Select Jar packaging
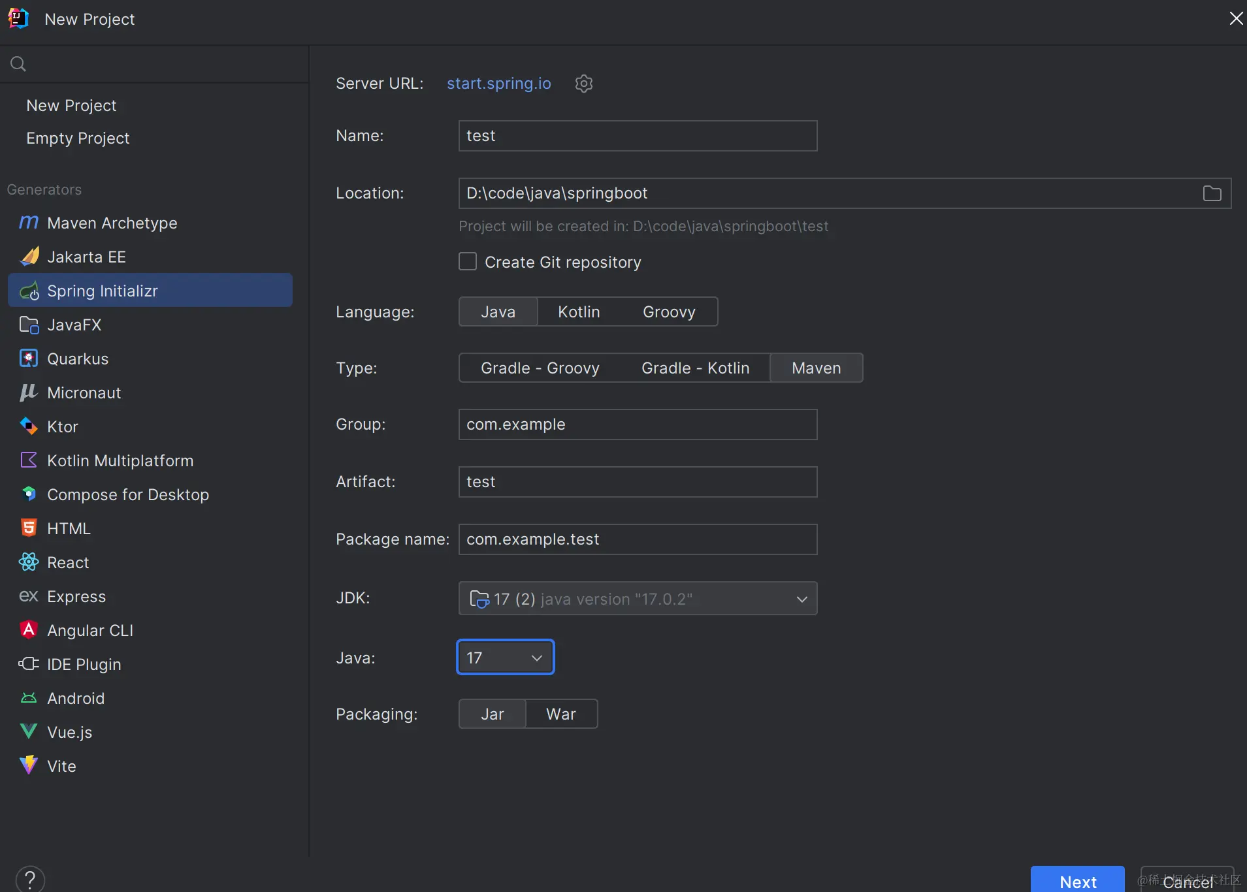 (493, 714)
